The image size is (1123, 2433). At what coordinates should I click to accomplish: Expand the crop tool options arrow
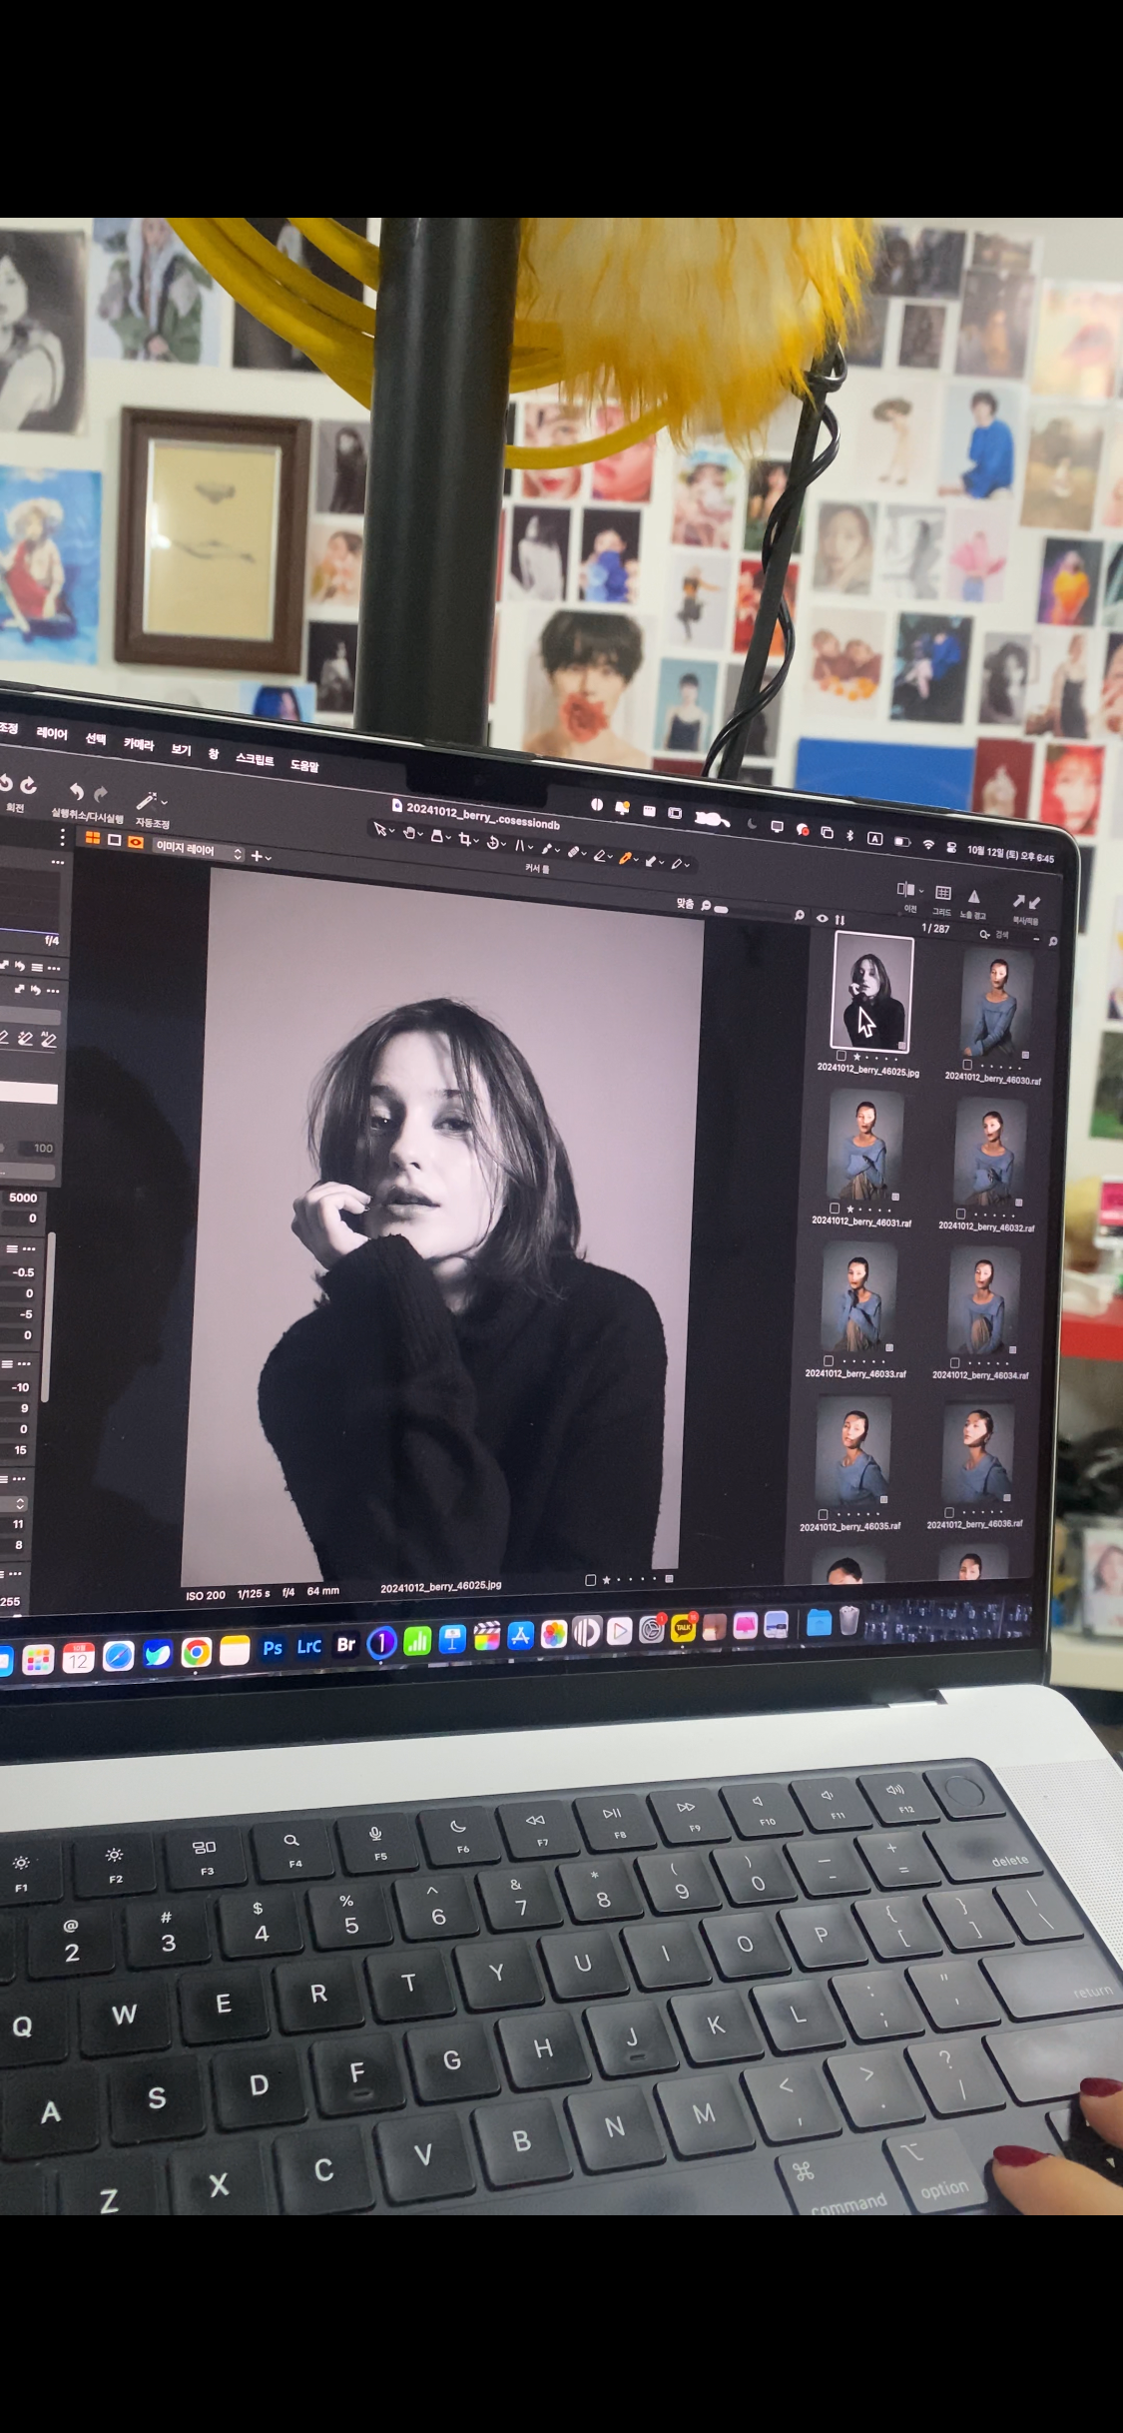476,840
